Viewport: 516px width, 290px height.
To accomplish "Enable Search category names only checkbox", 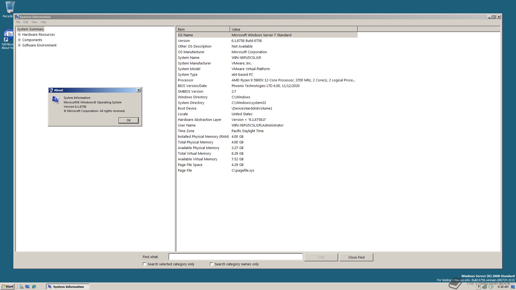I will [x=212, y=264].
